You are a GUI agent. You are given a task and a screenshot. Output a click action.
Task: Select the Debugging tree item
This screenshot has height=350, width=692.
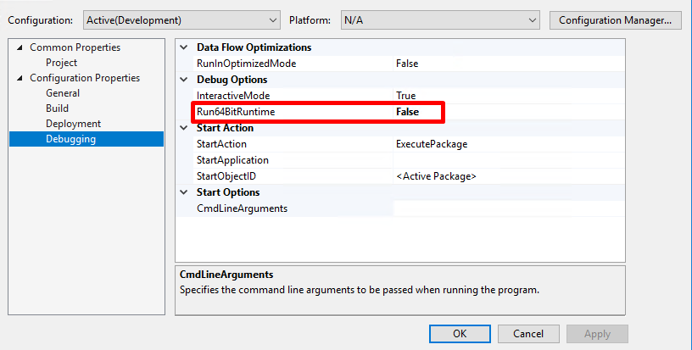tap(70, 139)
